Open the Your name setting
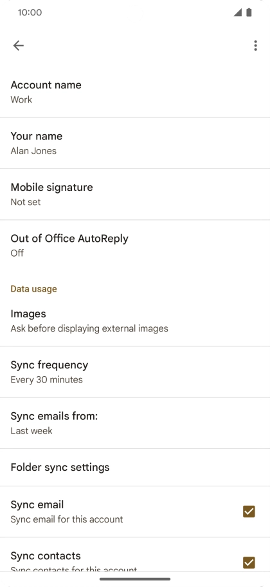The image size is (270, 587). click(135, 143)
